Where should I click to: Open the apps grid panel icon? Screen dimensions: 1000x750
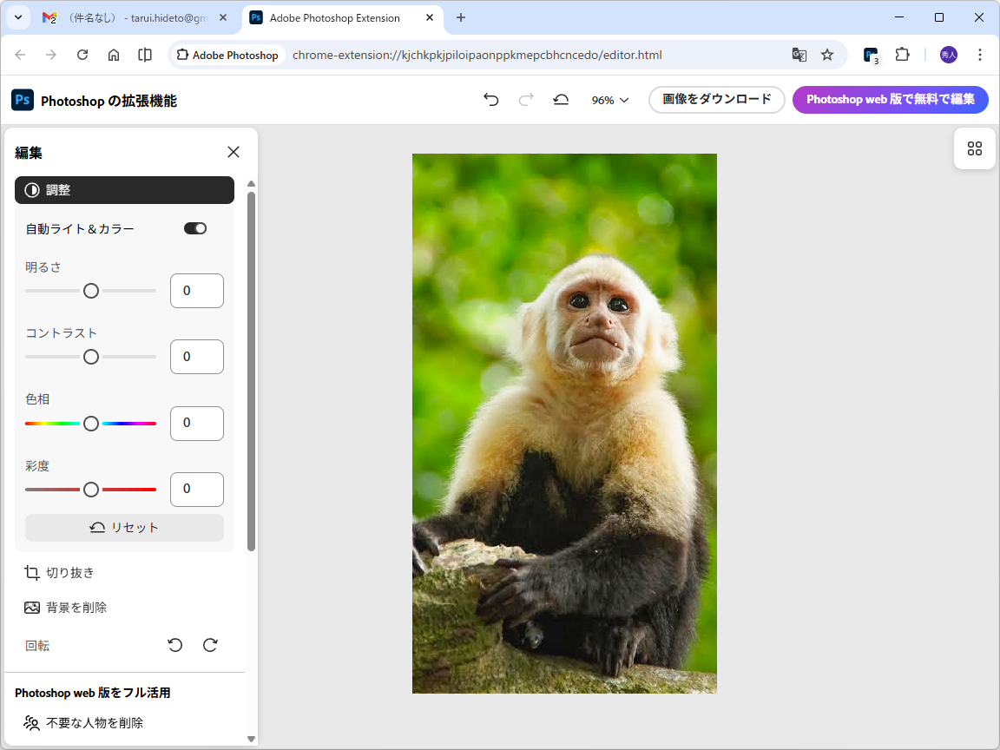click(975, 148)
